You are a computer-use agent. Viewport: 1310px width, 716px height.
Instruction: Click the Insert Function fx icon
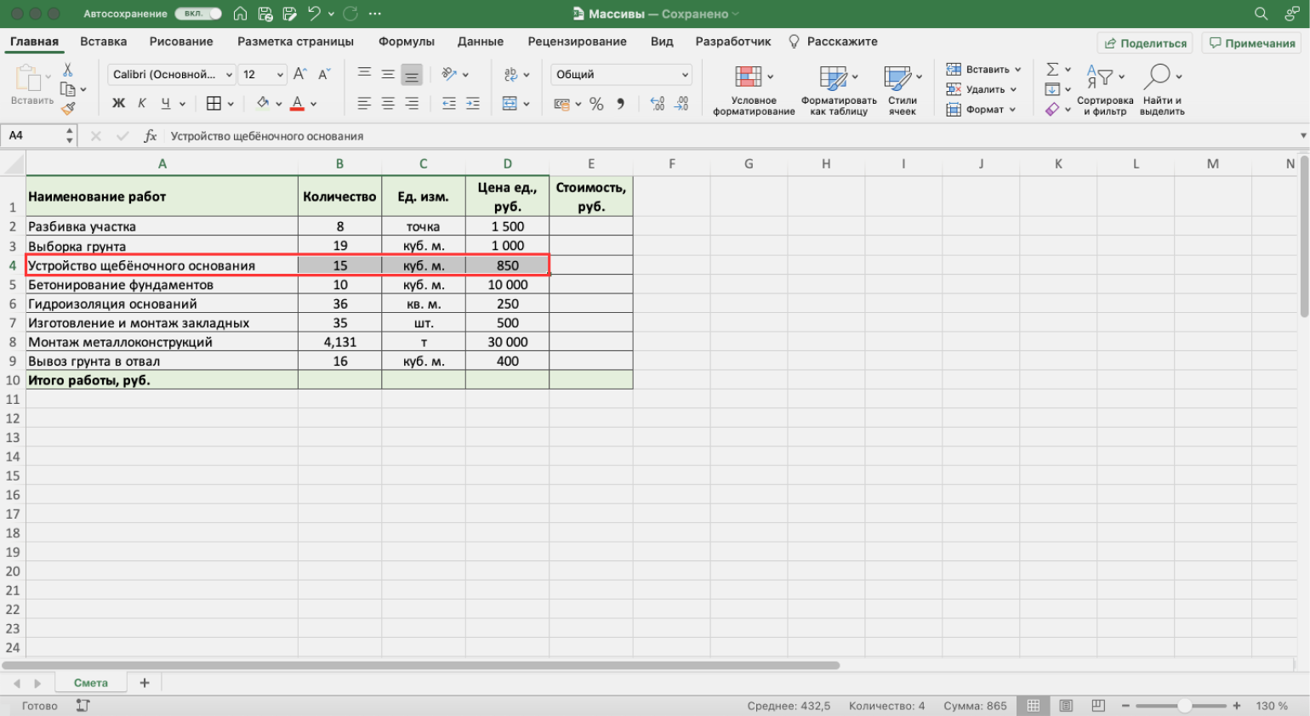pyautogui.click(x=151, y=136)
